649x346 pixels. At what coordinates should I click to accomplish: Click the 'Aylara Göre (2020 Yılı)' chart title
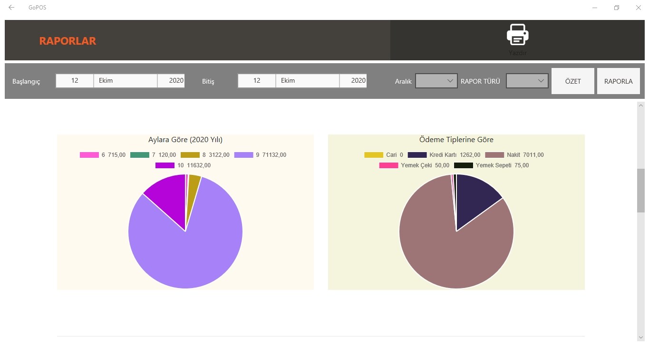185,140
